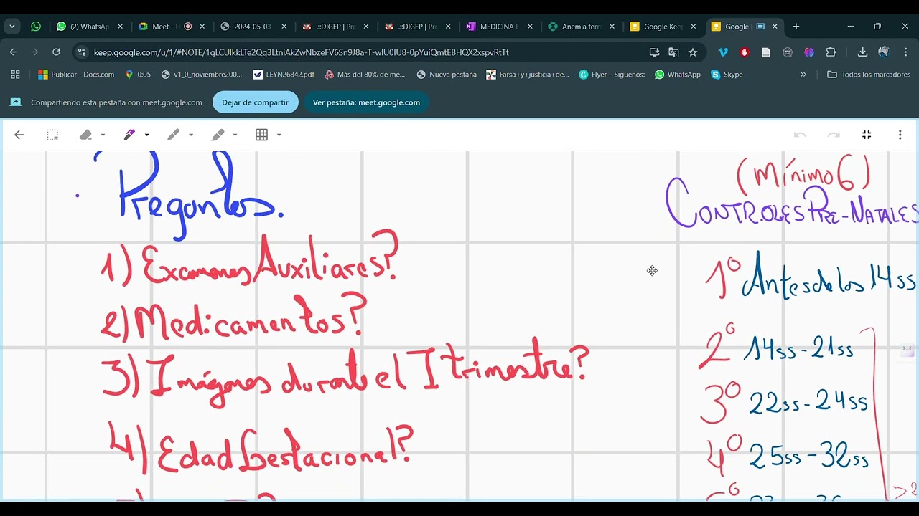The height and width of the screenshot is (516, 919).
Task: Open Nueva pestaña bookmark
Action: (447, 75)
